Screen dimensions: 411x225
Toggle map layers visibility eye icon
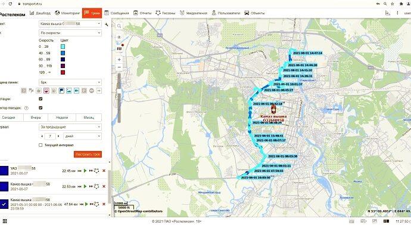click(x=119, y=37)
